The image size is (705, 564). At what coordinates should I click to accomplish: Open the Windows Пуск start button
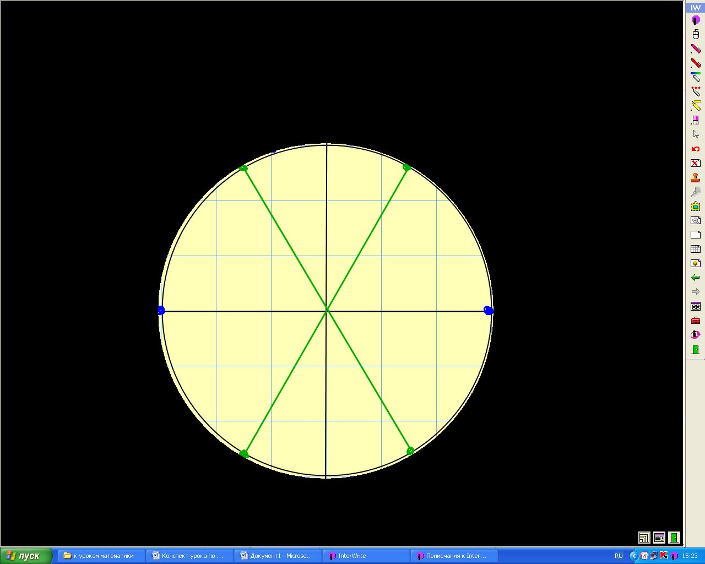(26, 556)
